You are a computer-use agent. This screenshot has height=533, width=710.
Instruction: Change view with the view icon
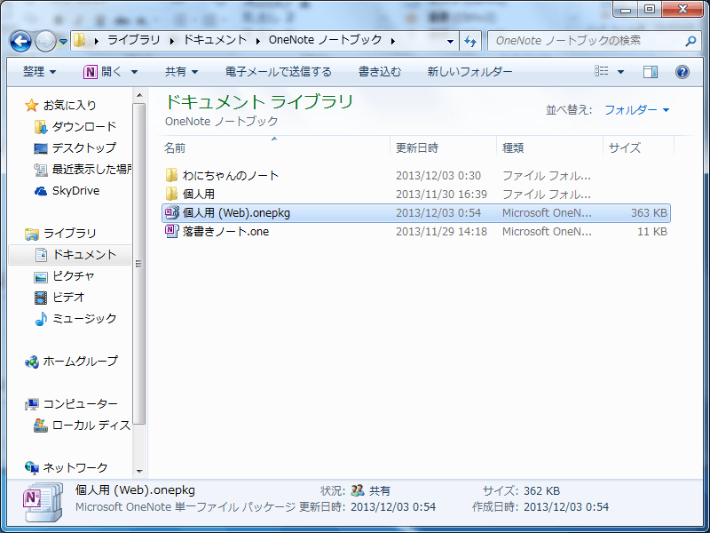click(602, 72)
